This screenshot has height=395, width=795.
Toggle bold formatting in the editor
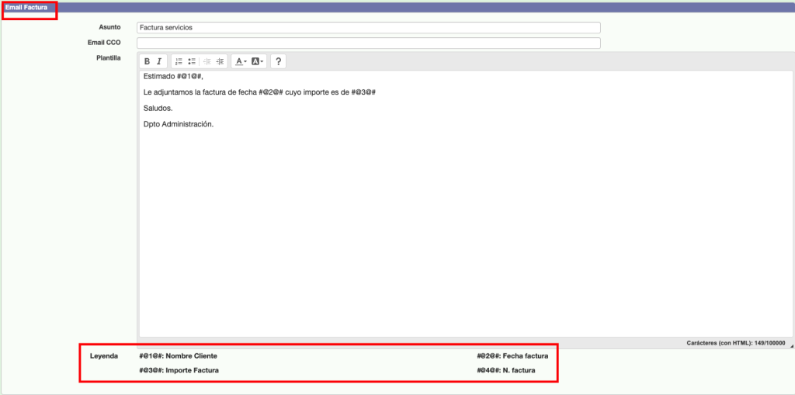pos(148,61)
